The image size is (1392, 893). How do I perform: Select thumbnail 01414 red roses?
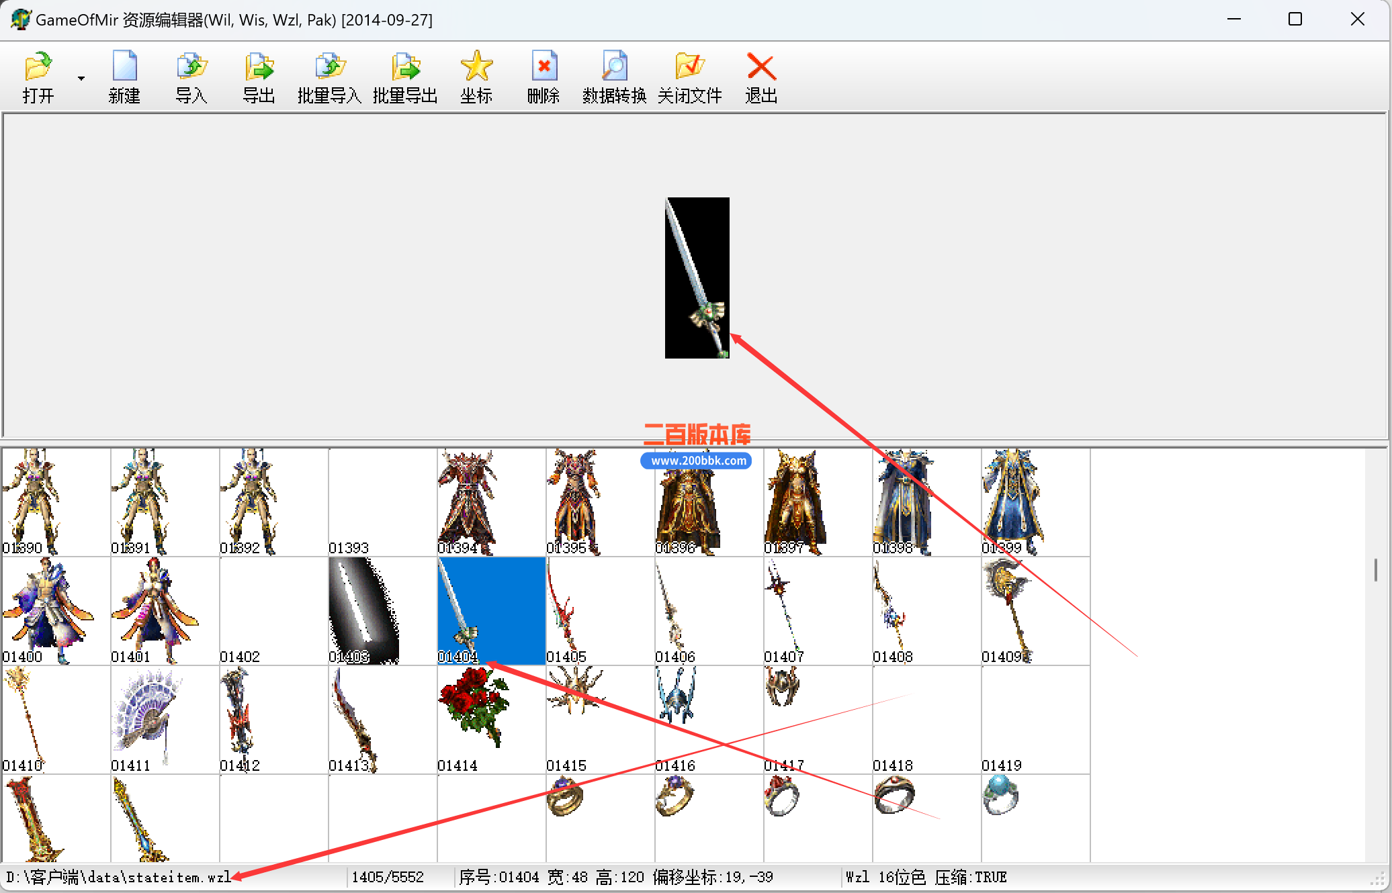[492, 720]
